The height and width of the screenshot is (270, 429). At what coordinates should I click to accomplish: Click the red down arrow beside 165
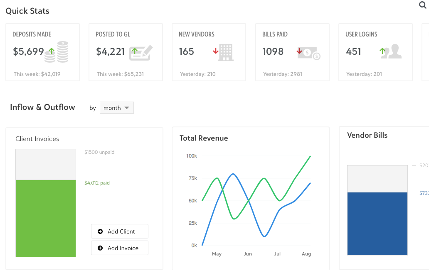pyautogui.click(x=215, y=51)
